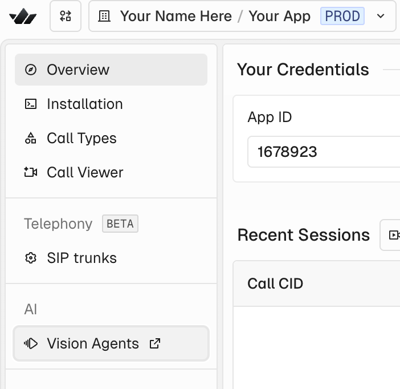Open the Call Viewer menu item

pyautogui.click(x=111, y=172)
